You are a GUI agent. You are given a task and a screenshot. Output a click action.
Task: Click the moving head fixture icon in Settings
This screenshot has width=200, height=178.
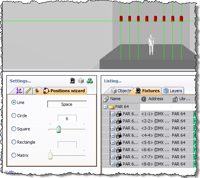72,81
